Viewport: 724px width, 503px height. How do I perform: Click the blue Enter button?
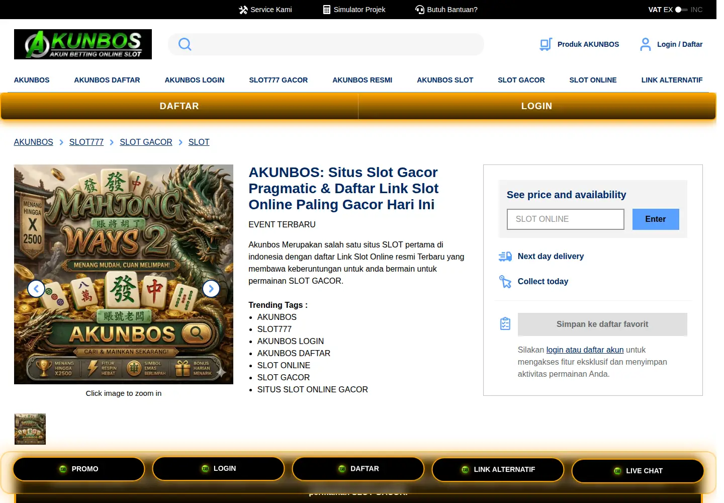(x=656, y=219)
